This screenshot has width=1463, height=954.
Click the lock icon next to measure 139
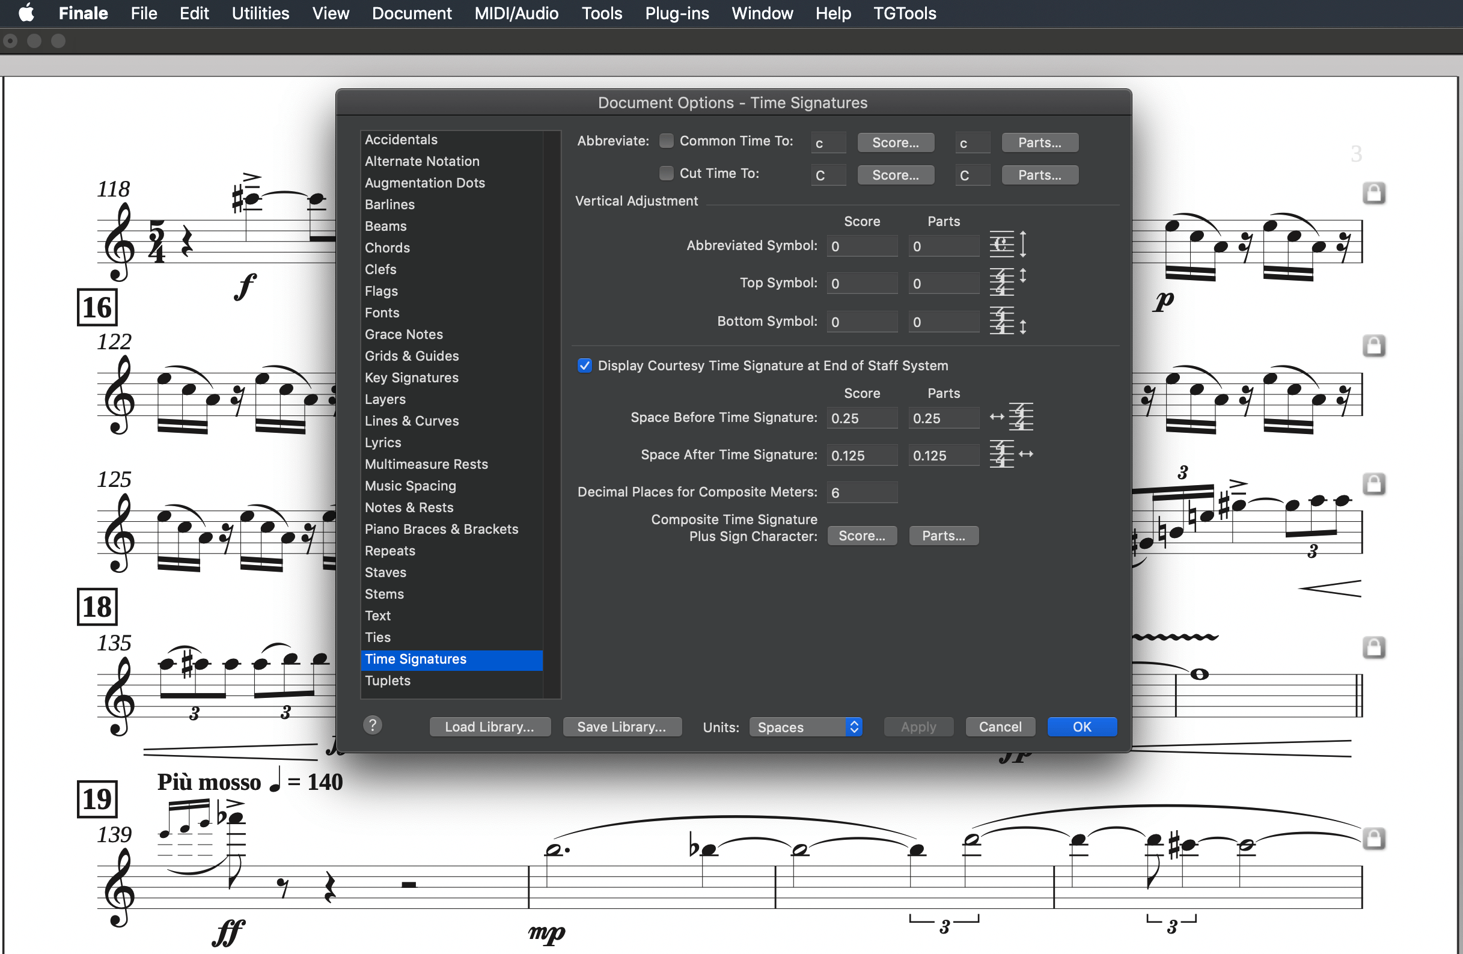point(1375,838)
